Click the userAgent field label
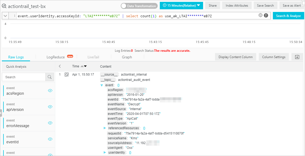305x156 pixels. coord(115,148)
